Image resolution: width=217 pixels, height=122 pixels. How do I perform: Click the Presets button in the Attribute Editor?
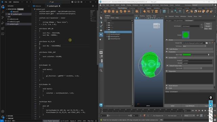point(208,26)
